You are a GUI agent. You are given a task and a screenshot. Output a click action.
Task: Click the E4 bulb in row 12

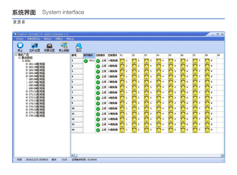click(159, 119)
